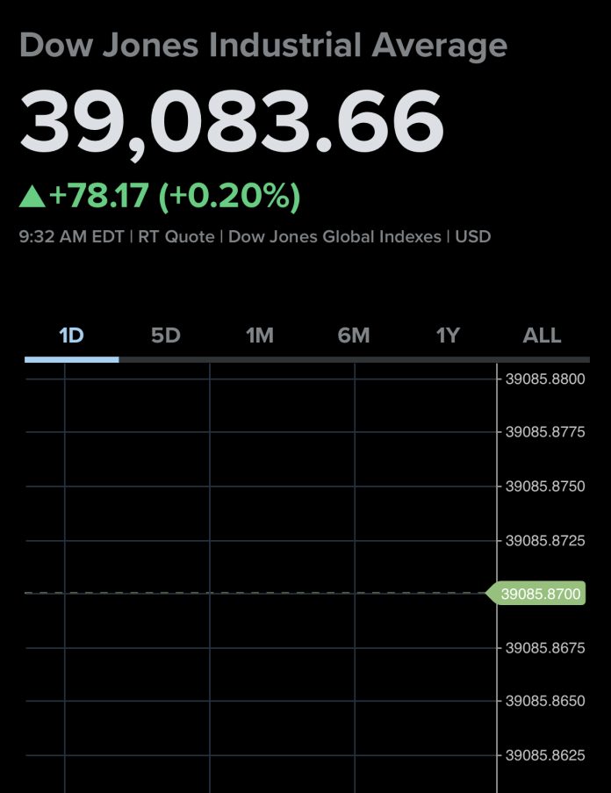Click the 39085.8800 axis label
Screen dimensions: 611x793
545,379
